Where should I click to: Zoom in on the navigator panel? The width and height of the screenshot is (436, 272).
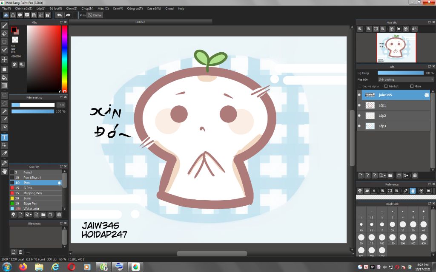point(369,29)
